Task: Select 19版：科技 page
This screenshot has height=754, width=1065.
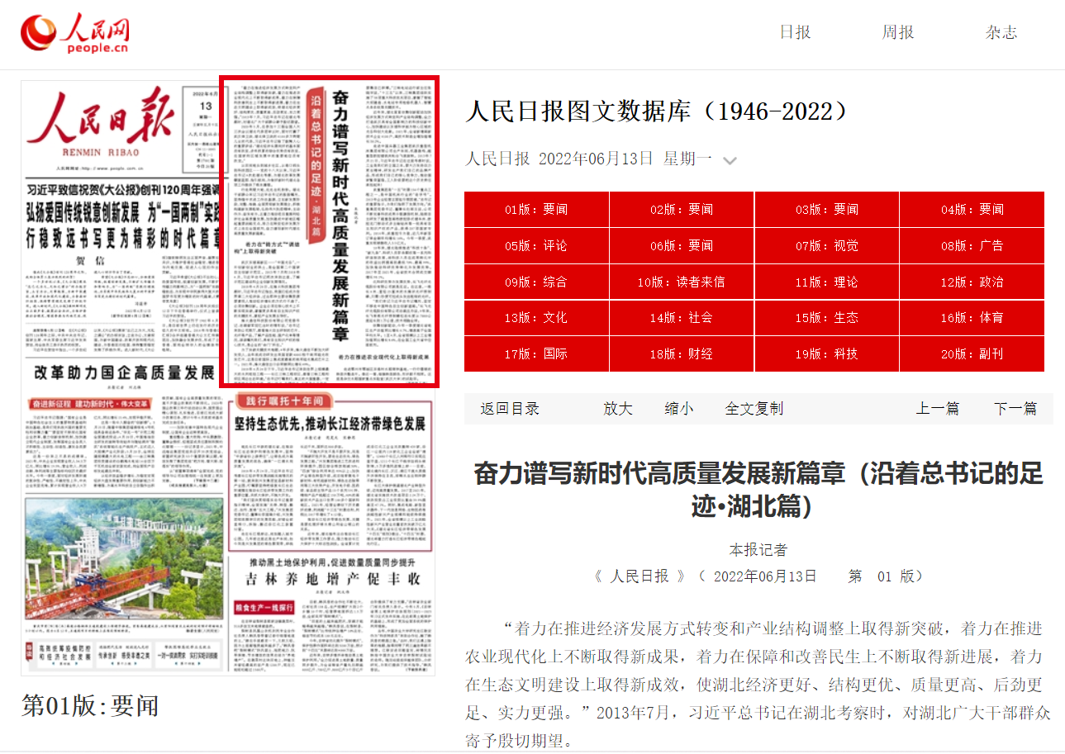Action: pos(826,353)
